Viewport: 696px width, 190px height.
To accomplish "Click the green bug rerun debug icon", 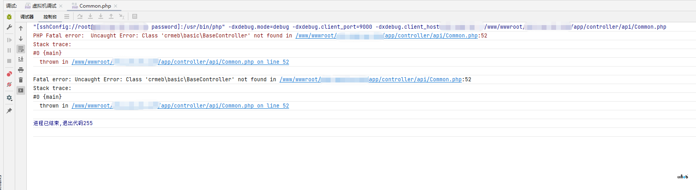I will pyautogui.click(x=9, y=17).
